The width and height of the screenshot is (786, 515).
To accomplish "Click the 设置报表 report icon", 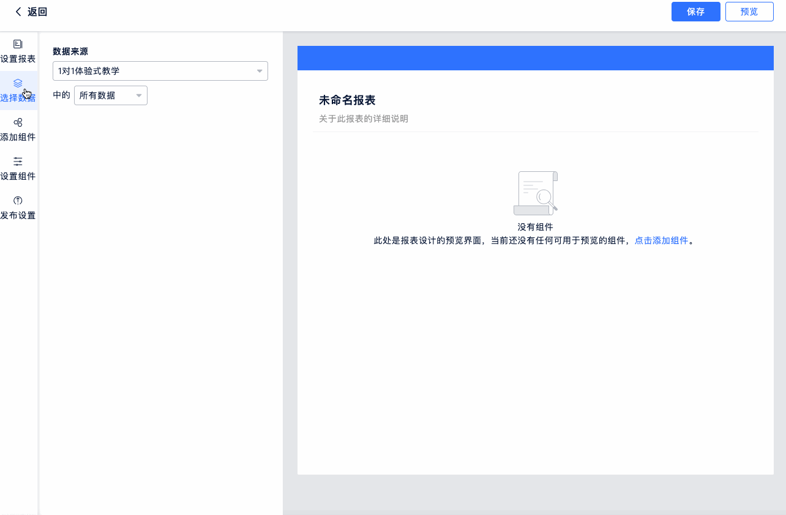I will (18, 44).
